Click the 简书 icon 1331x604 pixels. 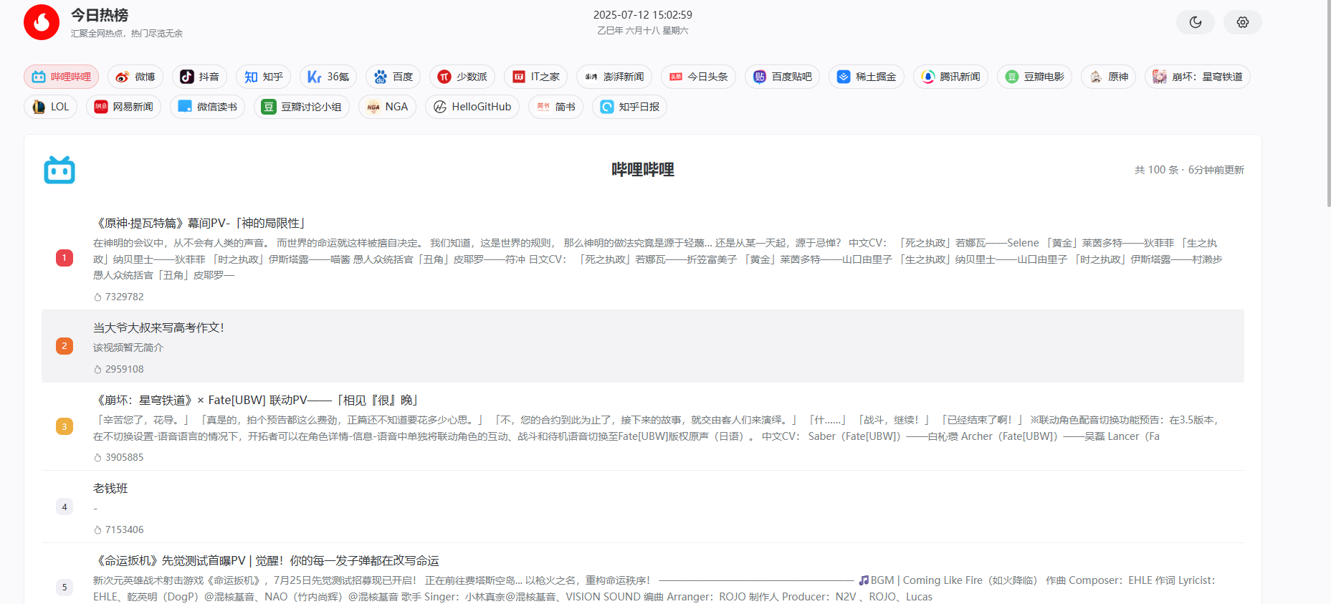click(543, 107)
